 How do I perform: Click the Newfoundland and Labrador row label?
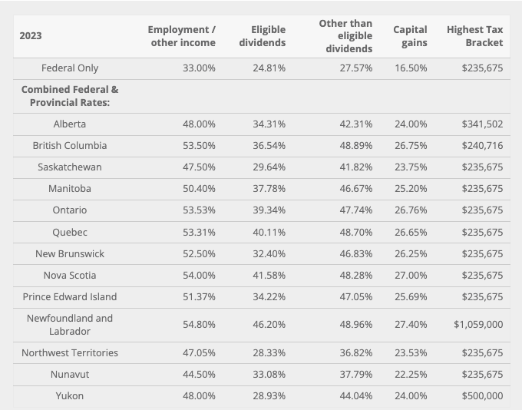pyautogui.click(x=70, y=325)
